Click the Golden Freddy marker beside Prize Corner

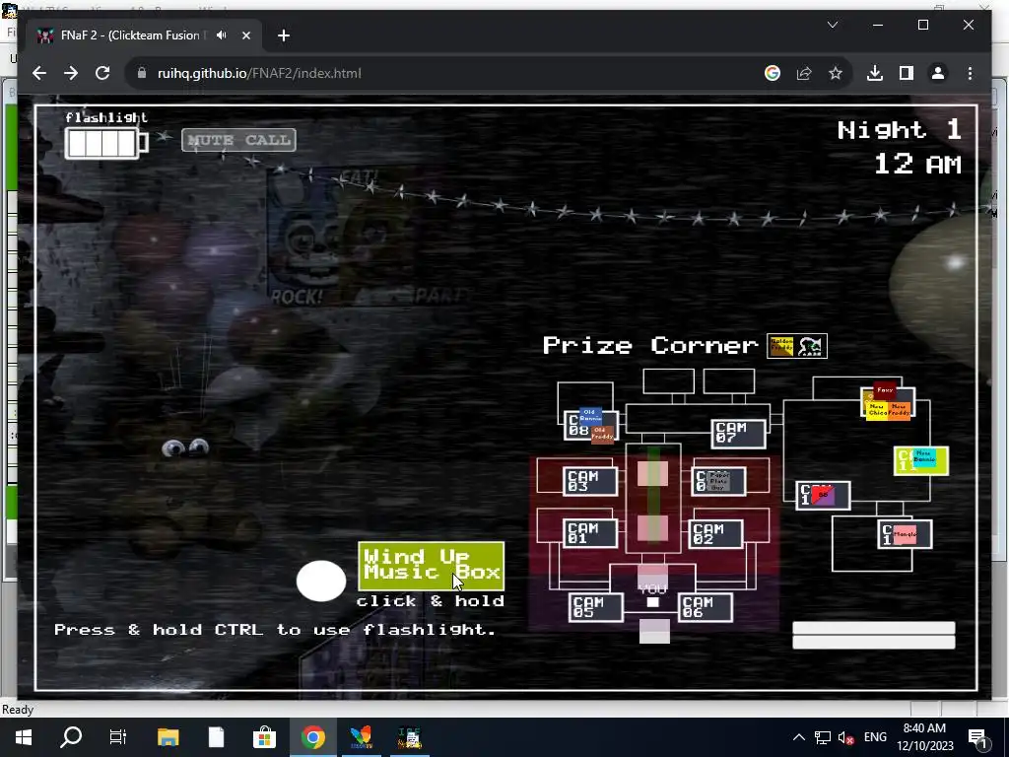pyautogui.click(x=781, y=346)
